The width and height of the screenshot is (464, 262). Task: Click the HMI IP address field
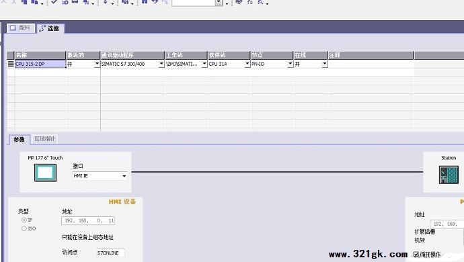(x=88, y=220)
